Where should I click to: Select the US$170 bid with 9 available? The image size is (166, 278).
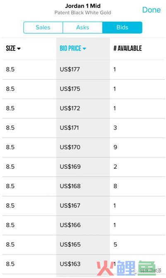[x=84, y=148]
